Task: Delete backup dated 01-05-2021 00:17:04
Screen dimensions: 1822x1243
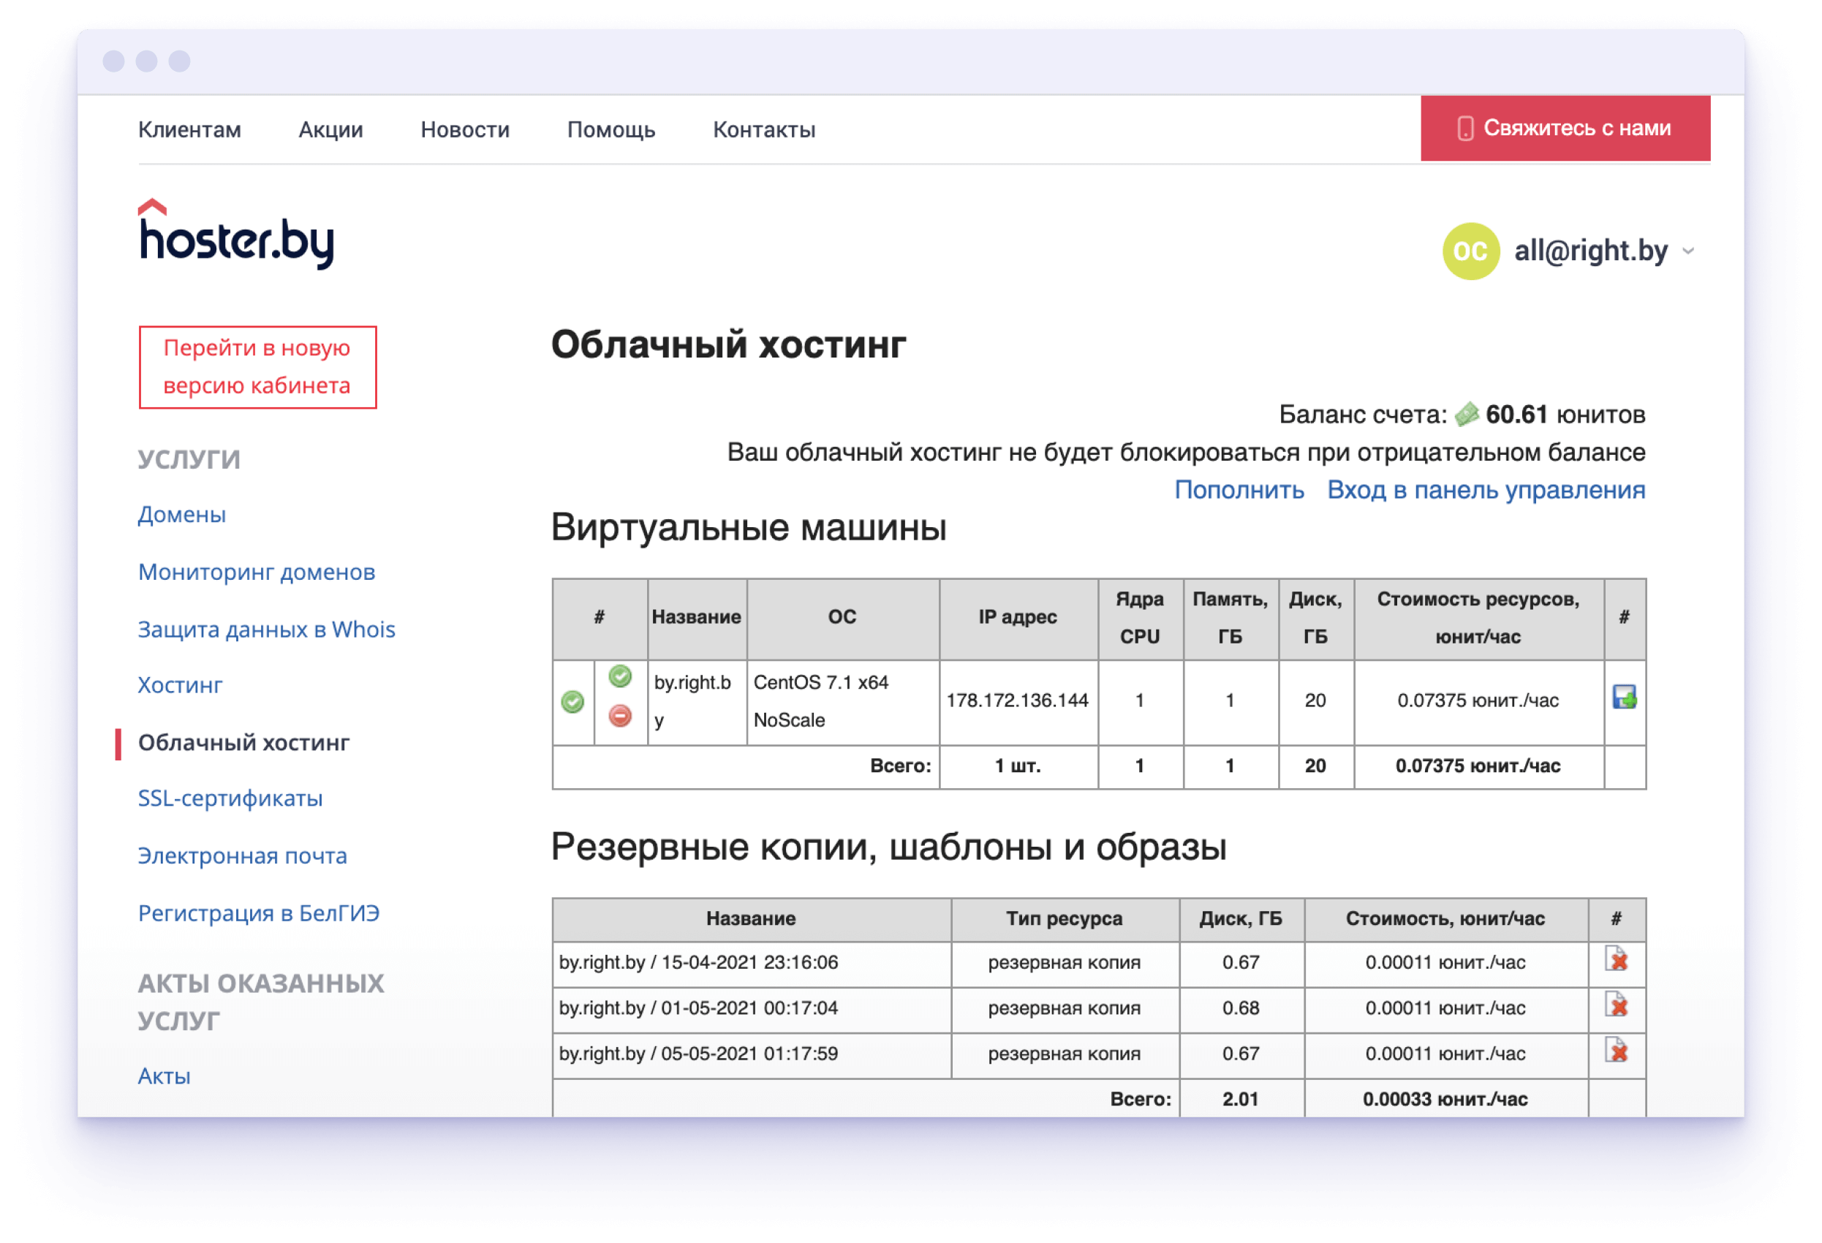Action: click(x=1617, y=1004)
